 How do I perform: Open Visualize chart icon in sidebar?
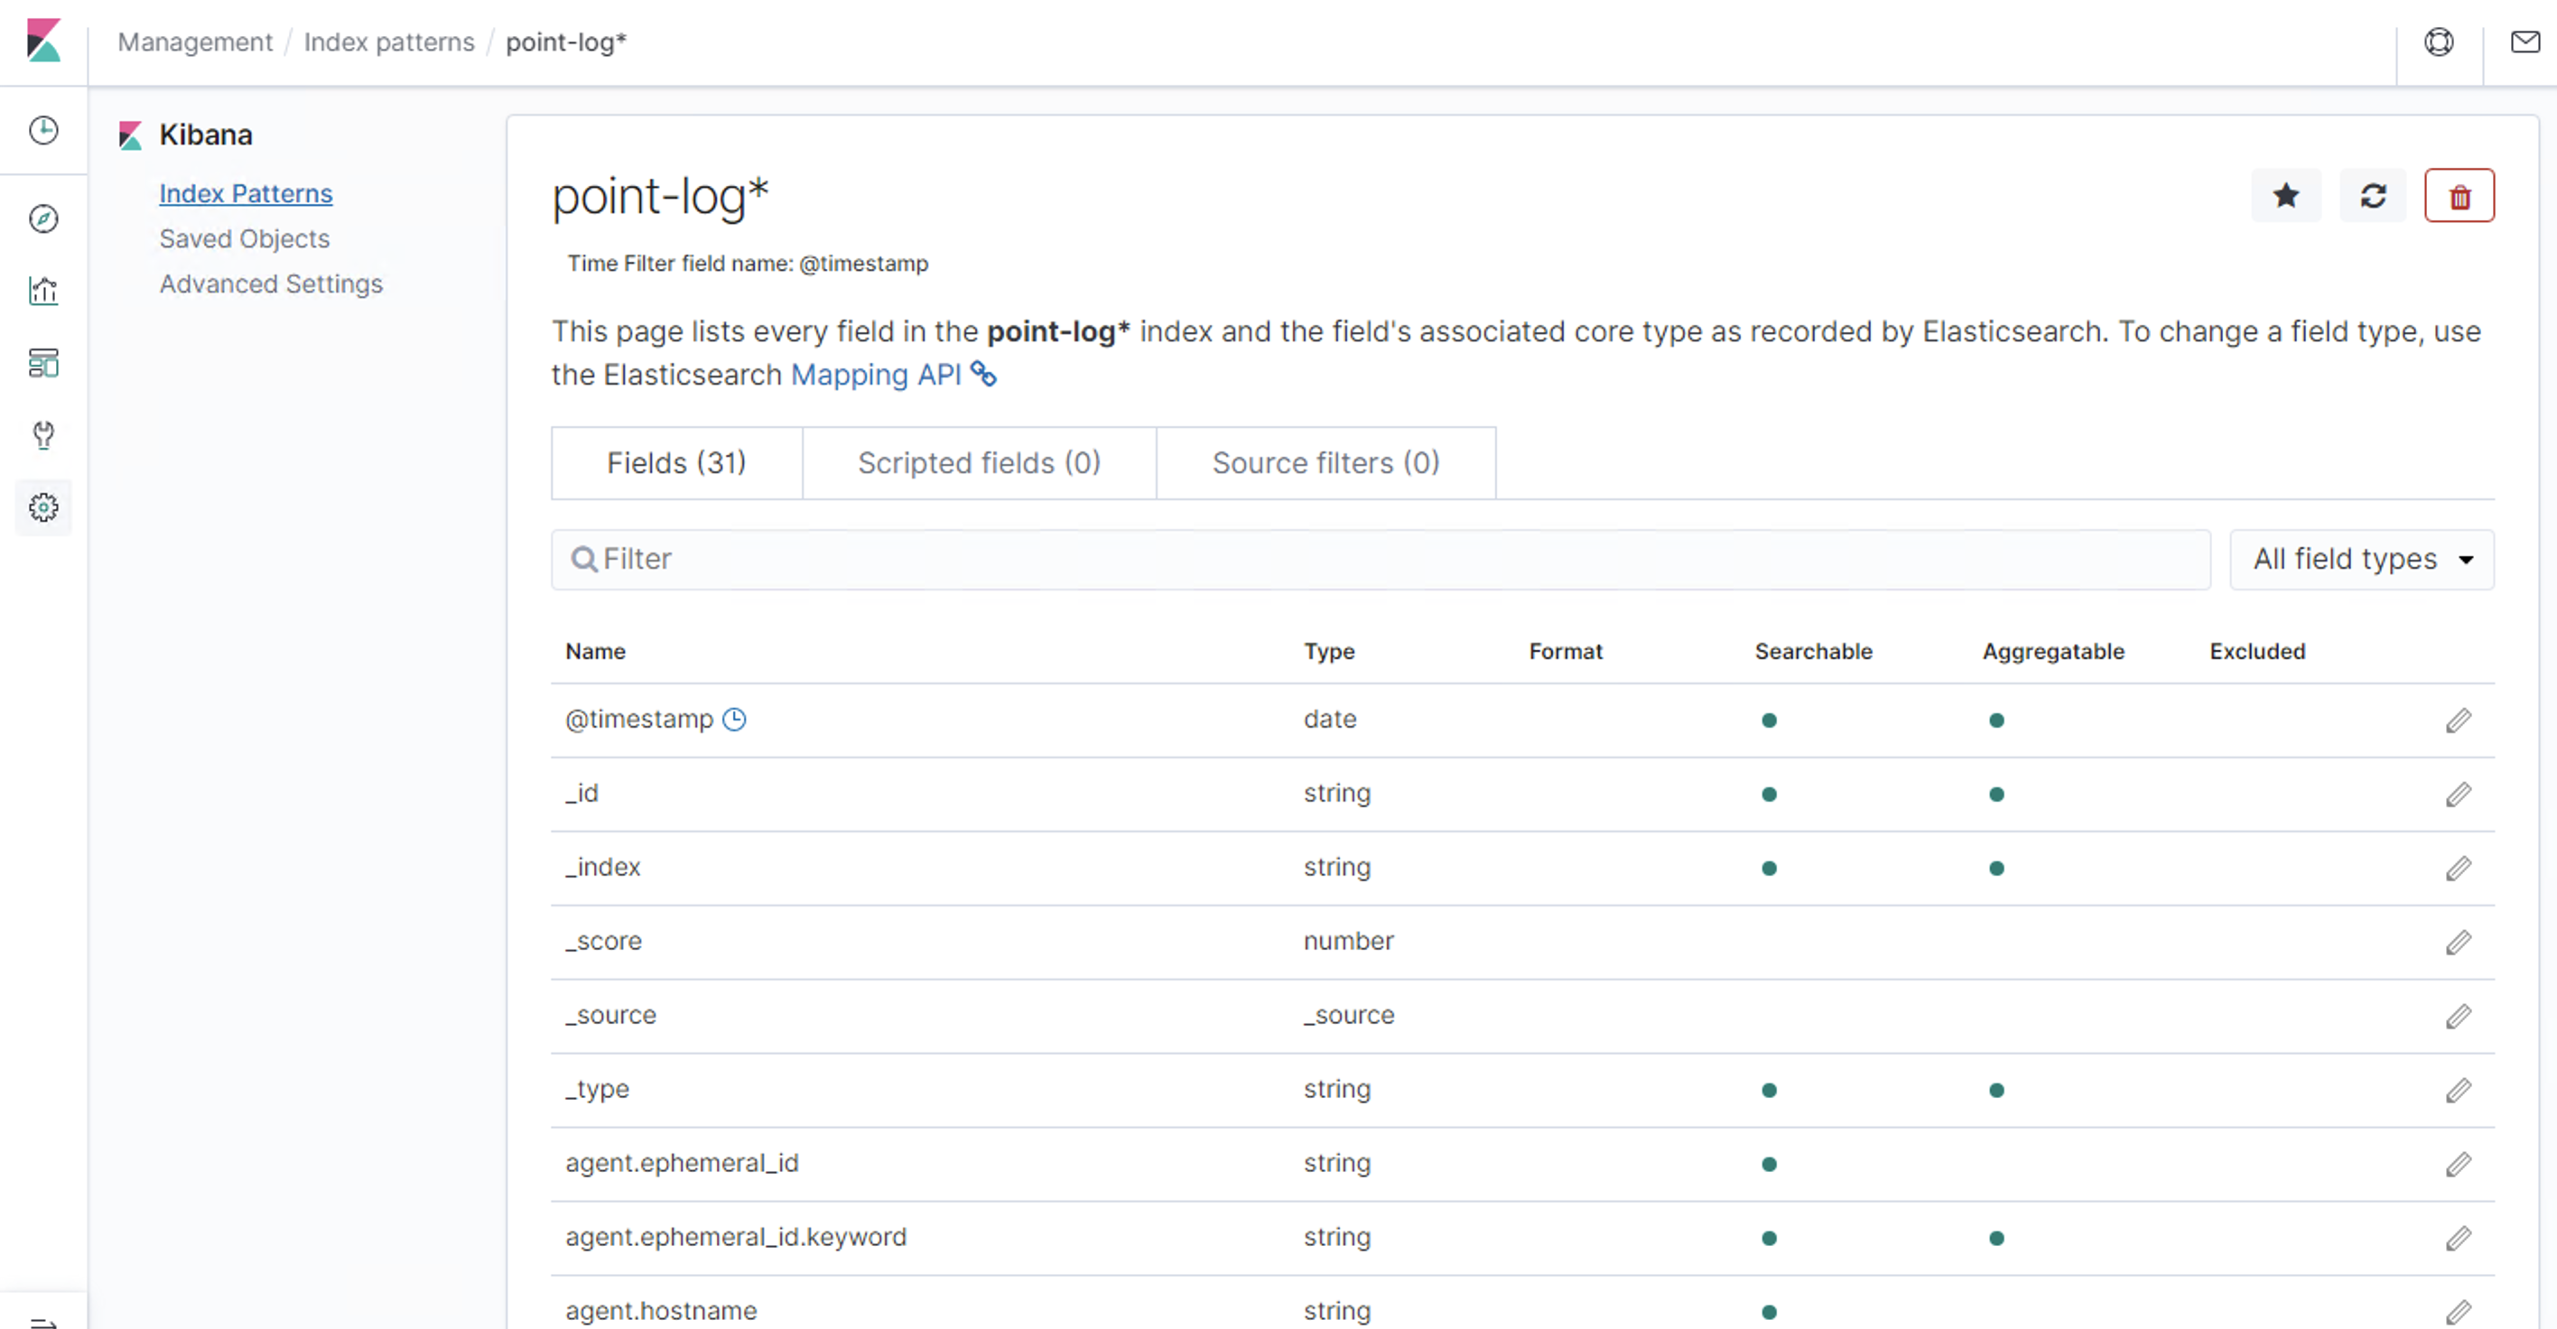(43, 291)
